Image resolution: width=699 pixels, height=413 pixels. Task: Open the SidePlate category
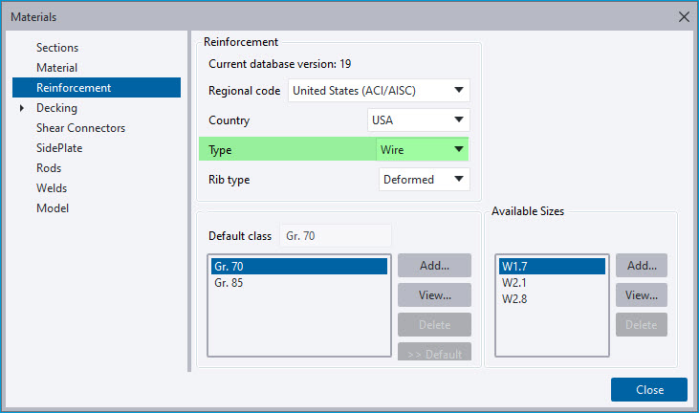59,148
